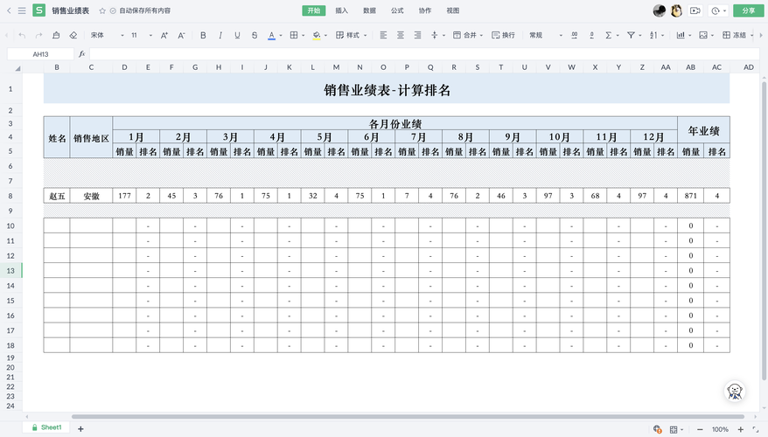Click the cell name box AH13

click(40, 54)
